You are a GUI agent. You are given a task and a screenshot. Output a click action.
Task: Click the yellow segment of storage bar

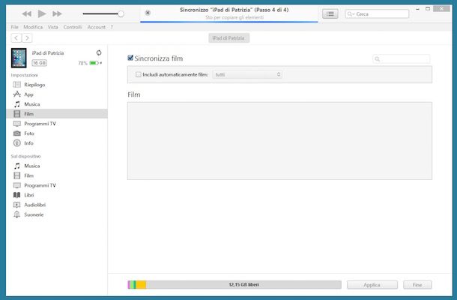click(x=141, y=284)
